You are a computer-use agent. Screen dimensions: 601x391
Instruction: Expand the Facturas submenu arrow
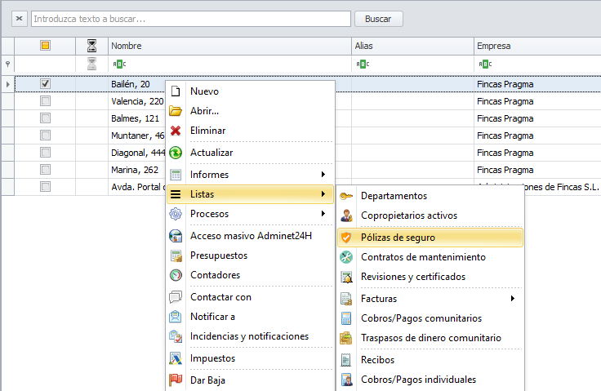click(513, 299)
